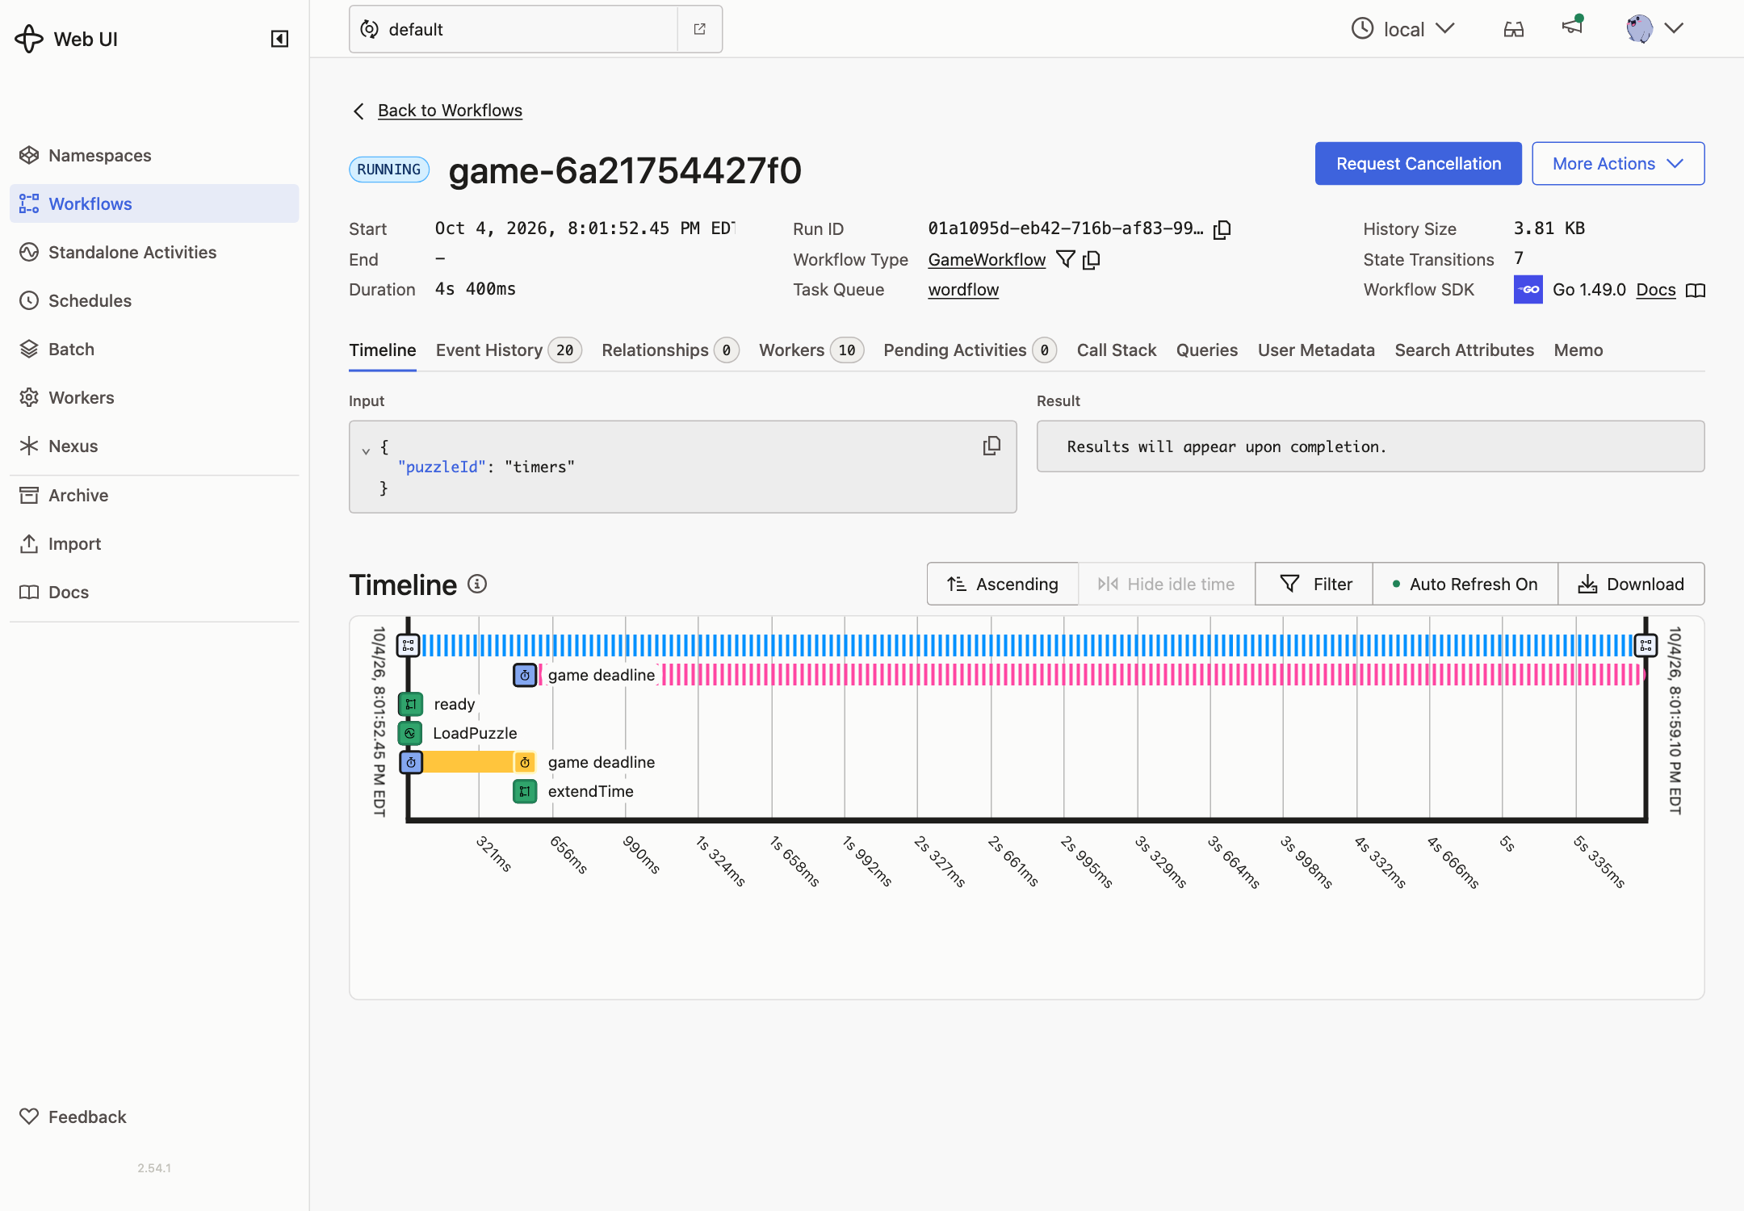Click the workflow start event marker
This screenshot has height=1211, width=1744.
click(x=409, y=645)
